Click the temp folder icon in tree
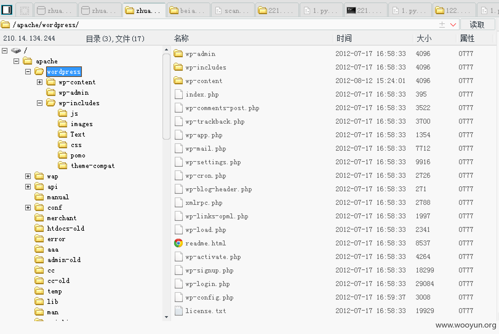Viewport: 499px width, 334px height. coord(39,291)
